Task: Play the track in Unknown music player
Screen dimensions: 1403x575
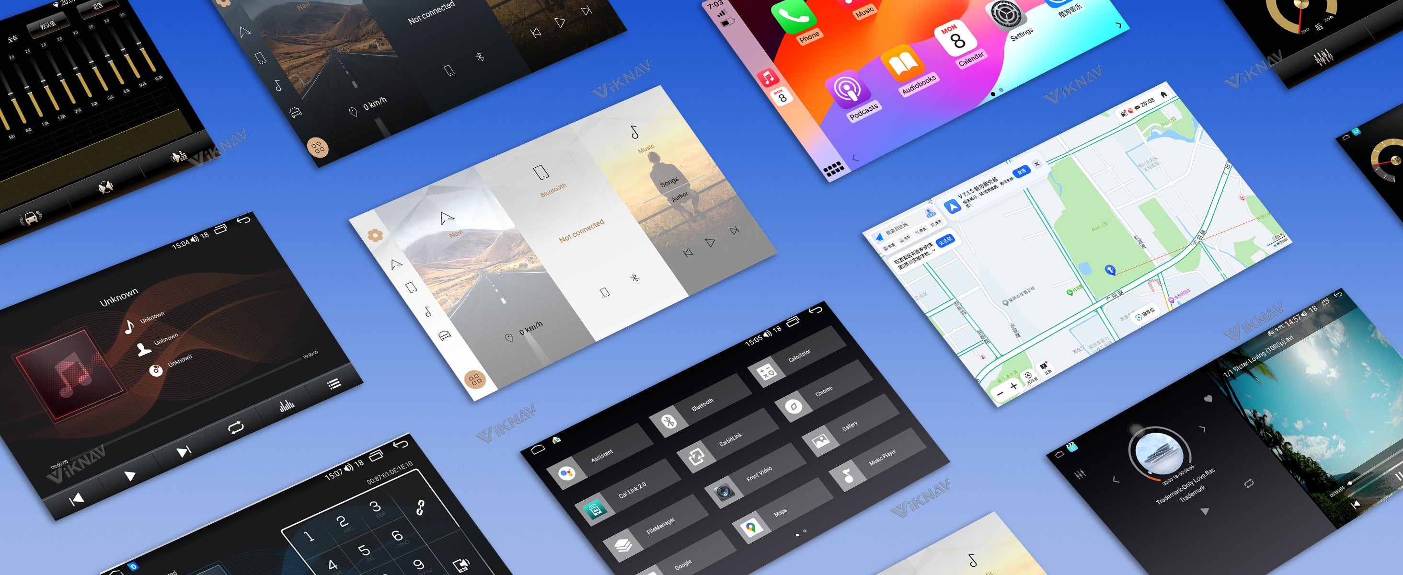Action: tap(130, 476)
